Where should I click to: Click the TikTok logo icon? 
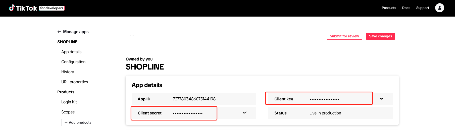tap(12, 8)
